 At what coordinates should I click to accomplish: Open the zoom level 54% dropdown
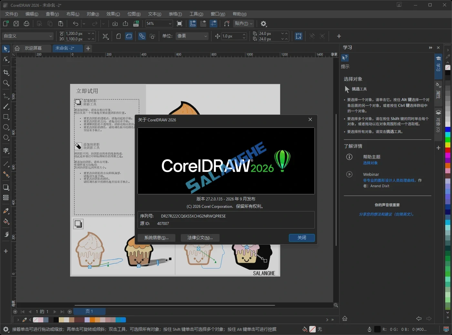point(170,24)
